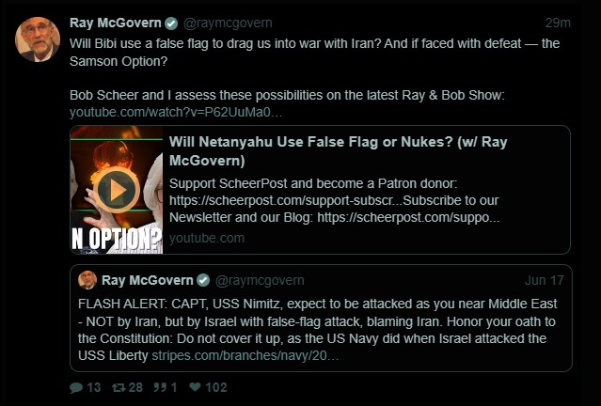
Task: Open @raymcgovern handle in quoted tweet
Action: (x=260, y=280)
